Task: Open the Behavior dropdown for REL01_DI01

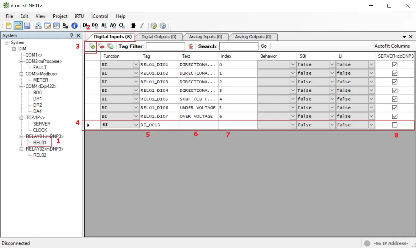Action: pos(293,65)
